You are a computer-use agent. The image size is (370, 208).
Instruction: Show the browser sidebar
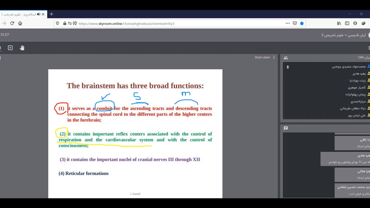pyautogui.click(x=347, y=23)
